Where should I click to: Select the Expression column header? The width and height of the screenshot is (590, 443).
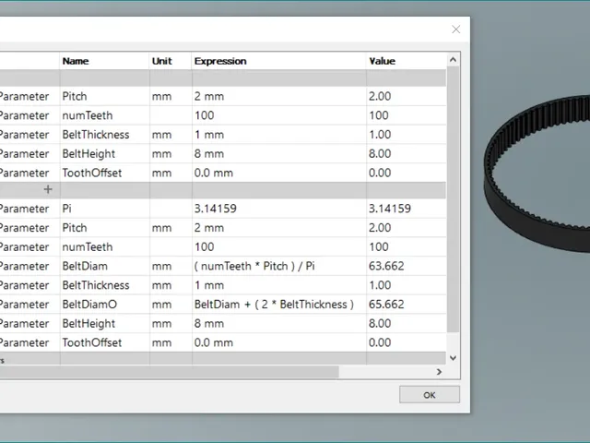278,61
